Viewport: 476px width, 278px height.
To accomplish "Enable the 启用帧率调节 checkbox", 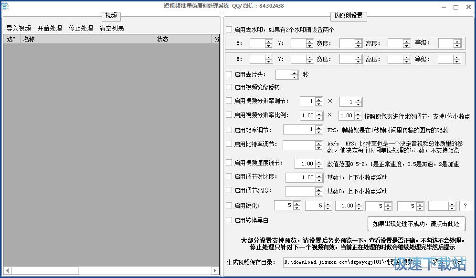I will tap(229, 130).
